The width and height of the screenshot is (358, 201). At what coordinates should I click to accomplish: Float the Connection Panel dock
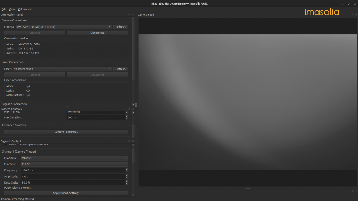pos(129,15)
